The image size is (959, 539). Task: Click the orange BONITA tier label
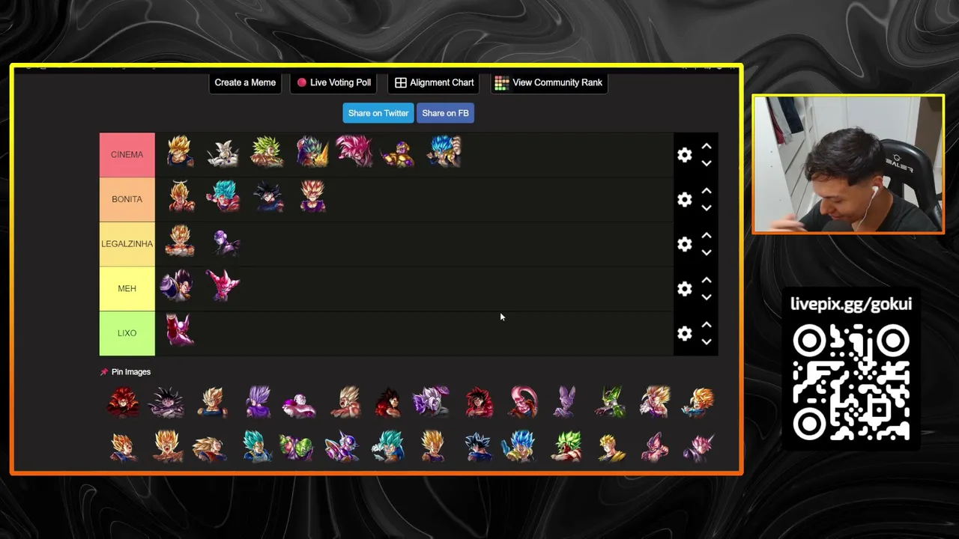pyautogui.click(x=127, y=199)
